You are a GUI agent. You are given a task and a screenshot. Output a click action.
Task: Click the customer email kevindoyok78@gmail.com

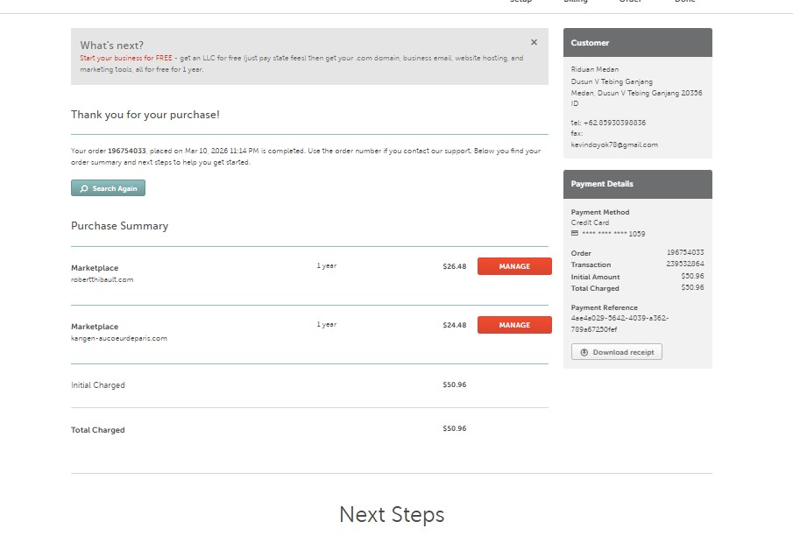[614, 145]
